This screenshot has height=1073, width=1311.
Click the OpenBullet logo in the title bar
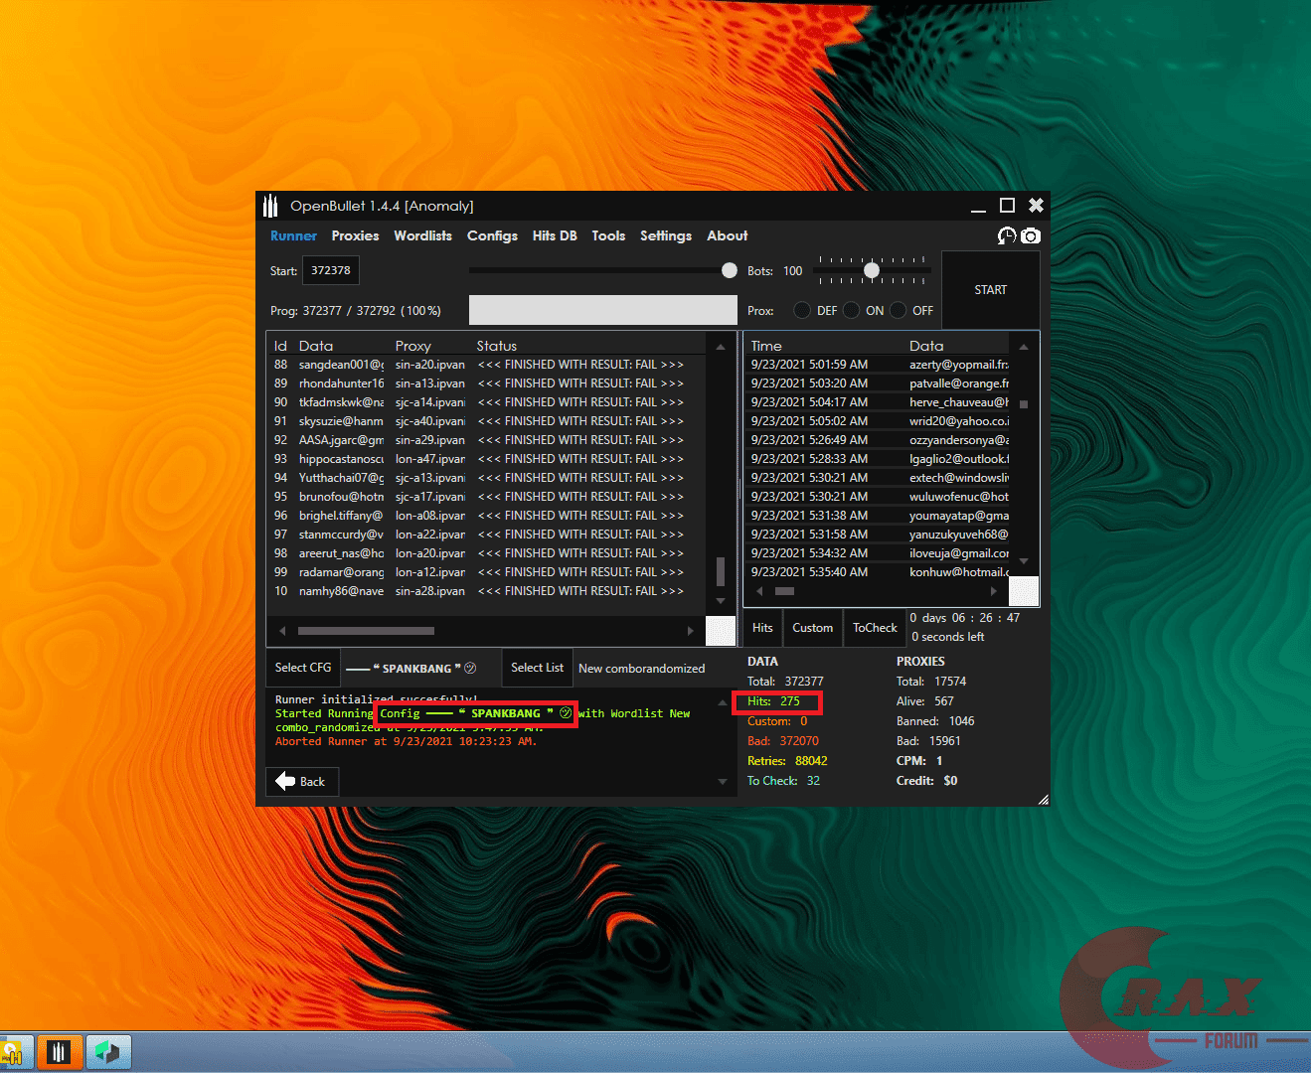270,205
